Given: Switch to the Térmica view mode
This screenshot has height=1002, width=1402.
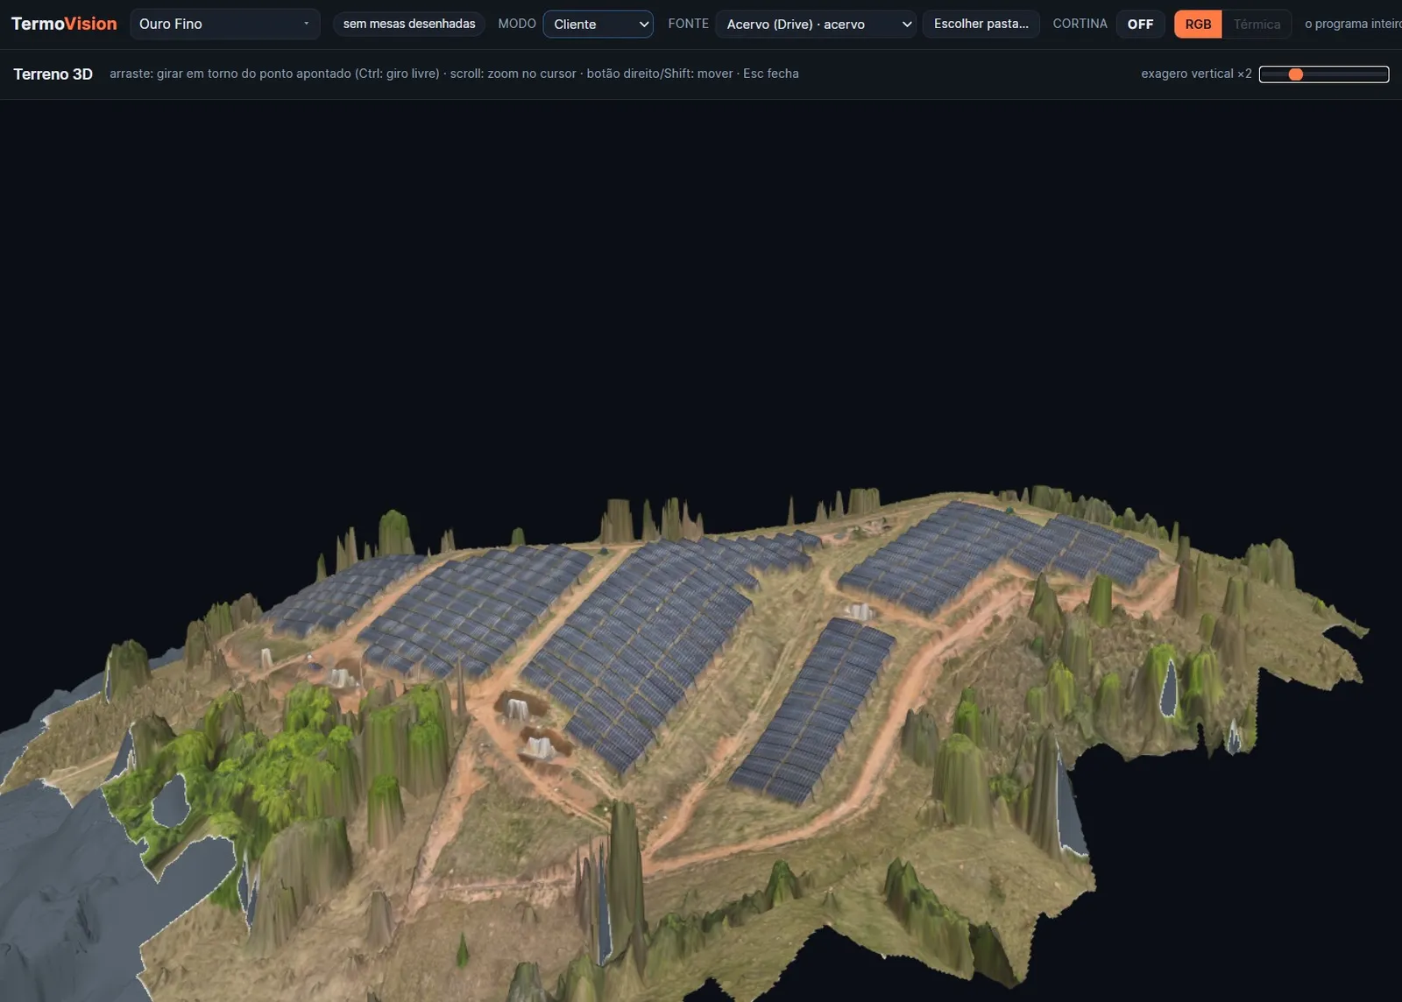Looking at the screenshot, I should pos(1257,24).
